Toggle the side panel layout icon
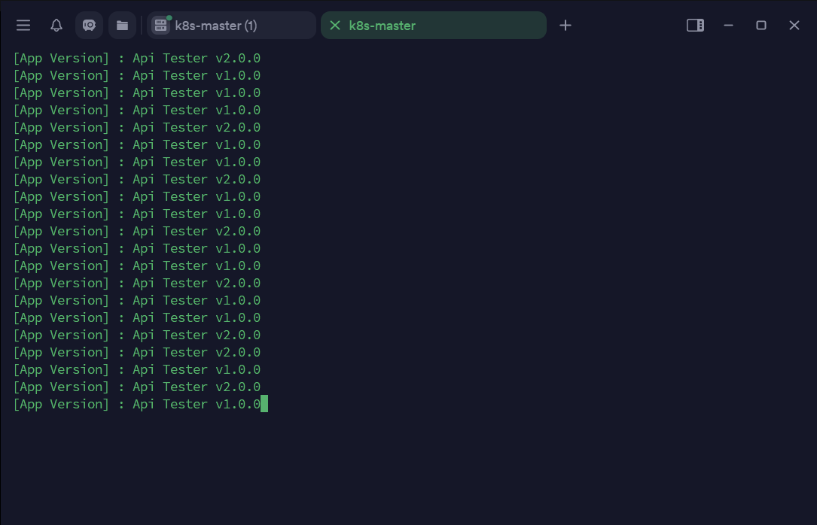 click(x=695, y=26)
